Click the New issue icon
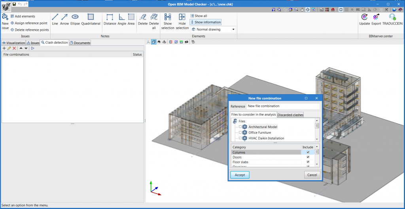Screen dimensions: 405x209 [x=5, y=19]
